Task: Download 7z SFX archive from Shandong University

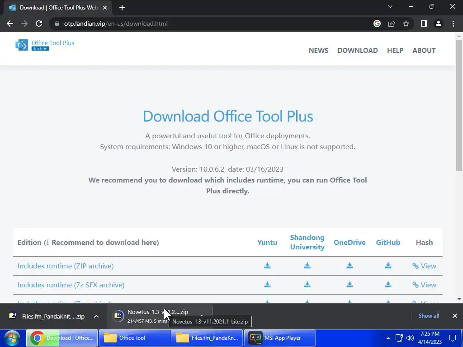Action: click(x=307, y=285)
